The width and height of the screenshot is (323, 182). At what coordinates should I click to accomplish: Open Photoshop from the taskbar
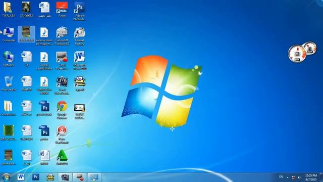coord(35,177)
